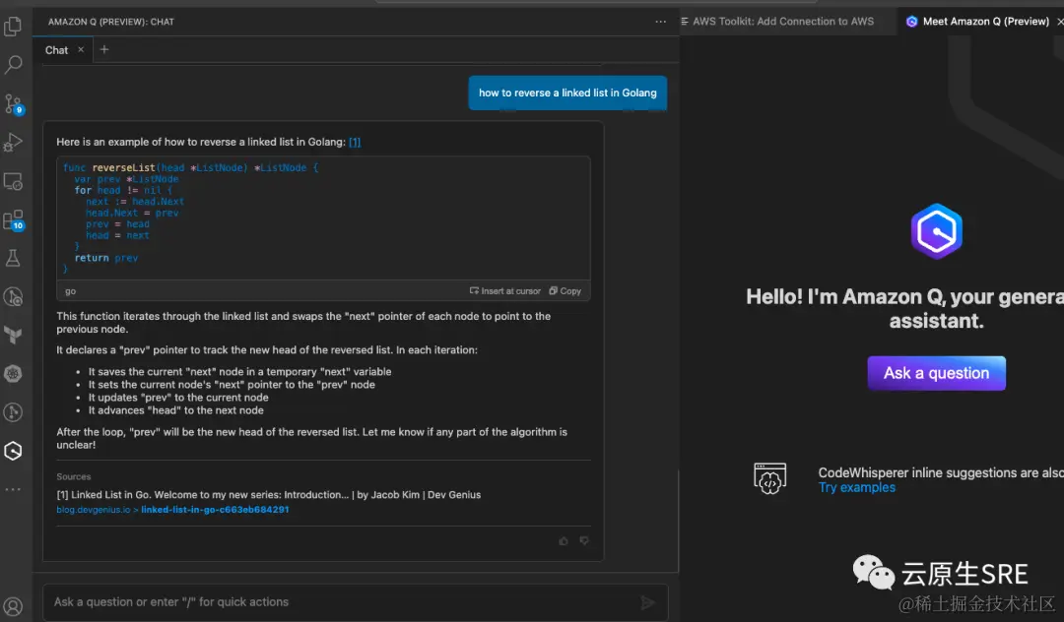Open the linked-list-in-go source link
The image size is (1064, 622).
[x=215, y=510]
